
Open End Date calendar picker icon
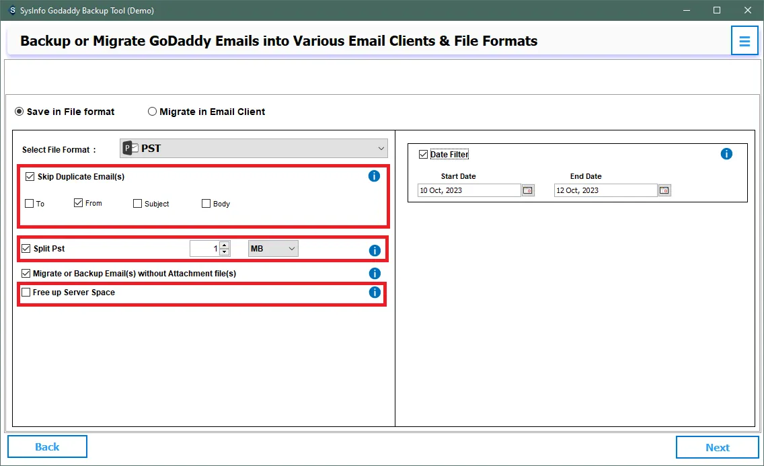tap(664, 190)
